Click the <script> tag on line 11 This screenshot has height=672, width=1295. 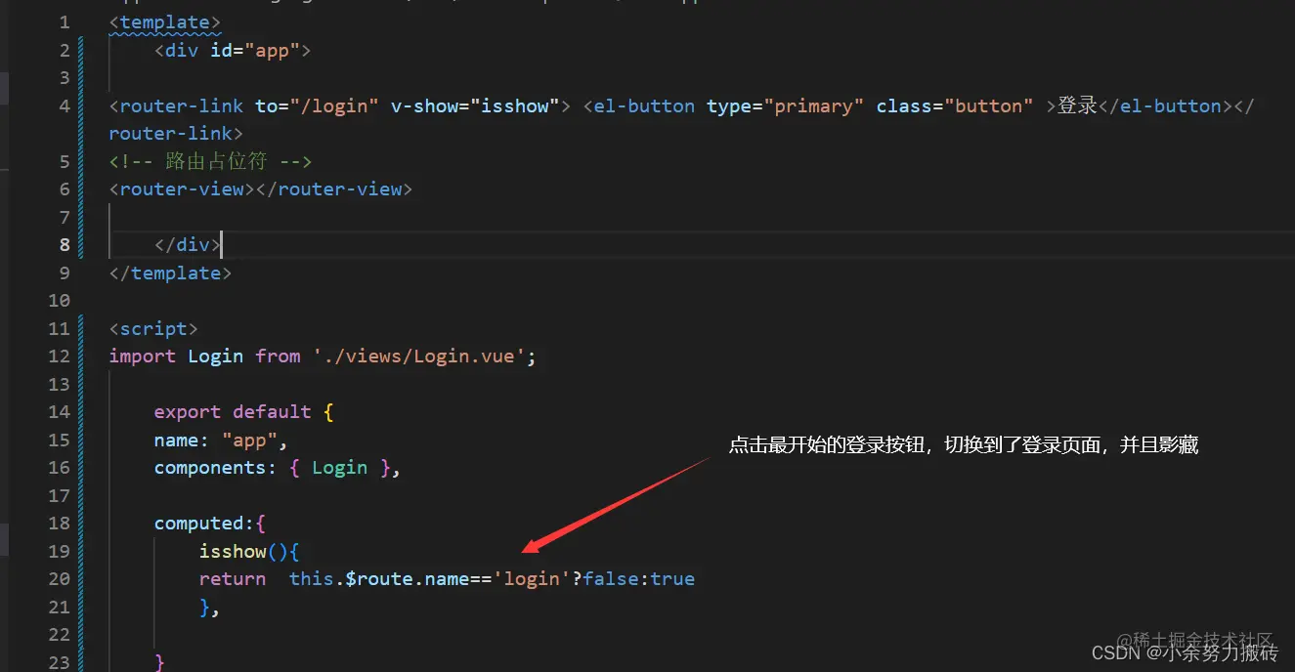[x=153, y=328]
